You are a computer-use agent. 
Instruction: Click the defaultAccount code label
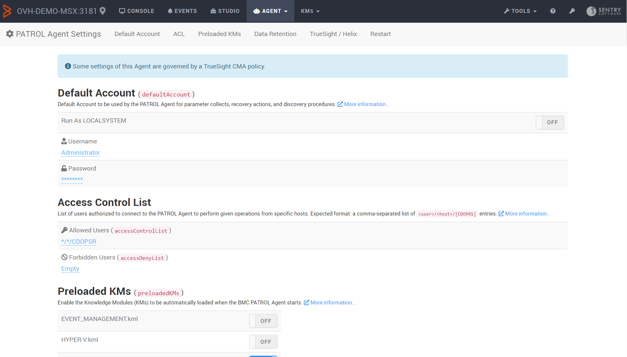[166, 95]
